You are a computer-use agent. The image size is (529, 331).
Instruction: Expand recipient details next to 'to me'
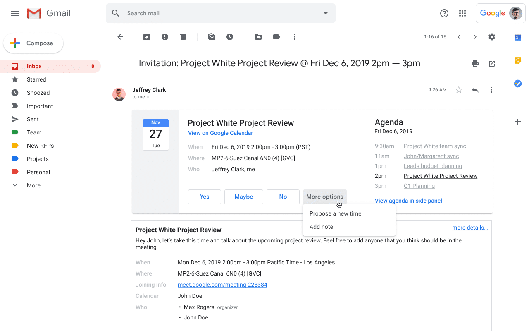pos(148,97)
